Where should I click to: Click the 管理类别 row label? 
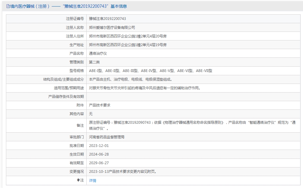pos(77,62)
